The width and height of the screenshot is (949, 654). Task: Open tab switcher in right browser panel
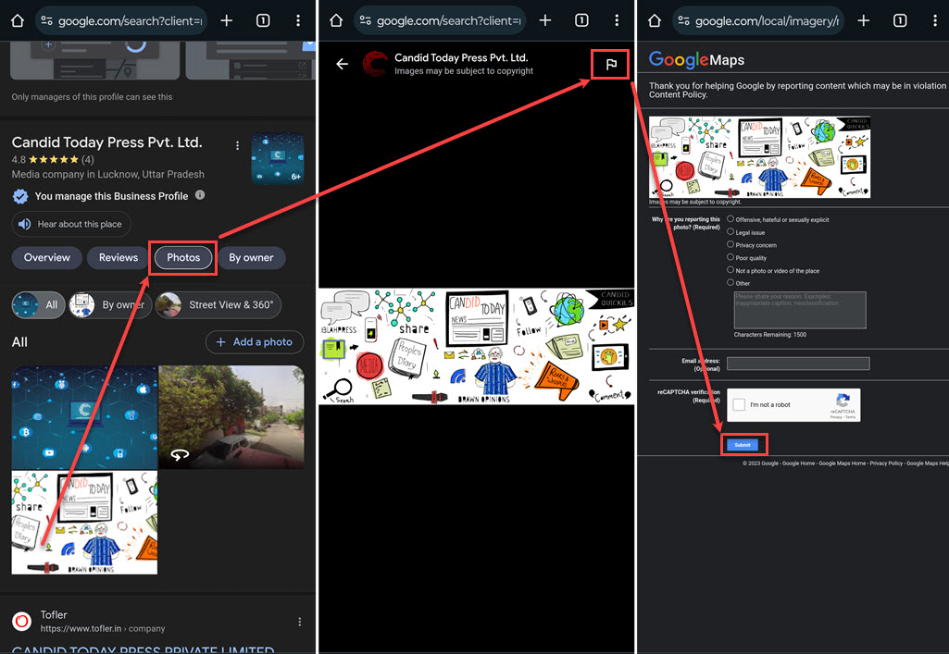tap(900, 20)
